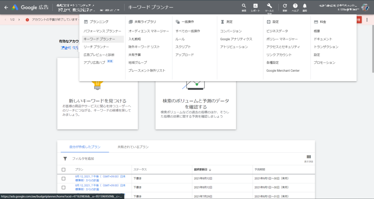
Task: Select キーワード プランナー menu item
Action: [103, 39]
